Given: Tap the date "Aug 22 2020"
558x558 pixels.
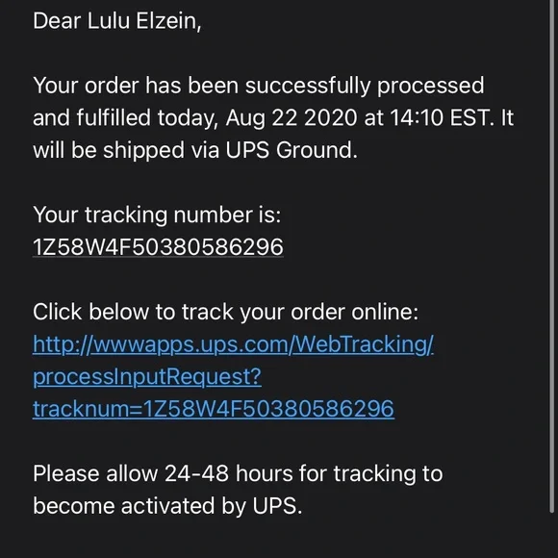Looking at the screenshot, I should tap(292, 117).
